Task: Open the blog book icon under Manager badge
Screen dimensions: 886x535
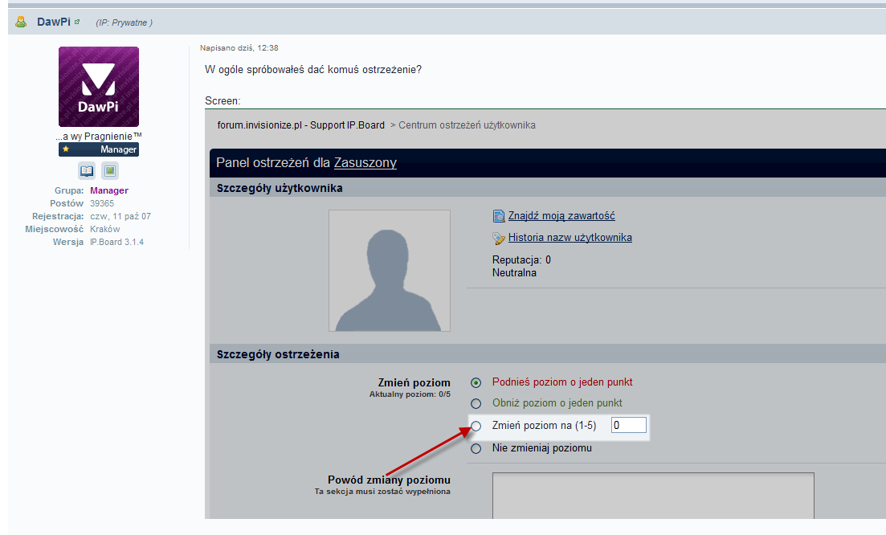Action: coord(87,170)
